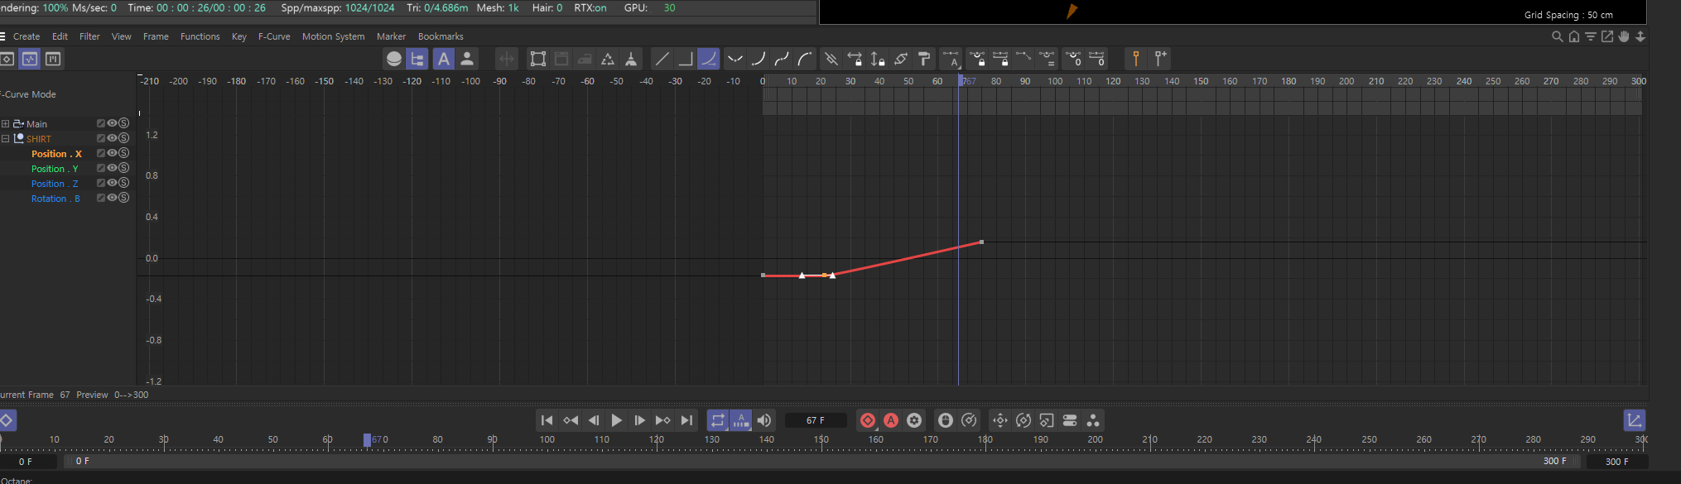1681x484 pixels.
Task: Apply the Ease Ease S-curve icon
Action: [781, 59]
